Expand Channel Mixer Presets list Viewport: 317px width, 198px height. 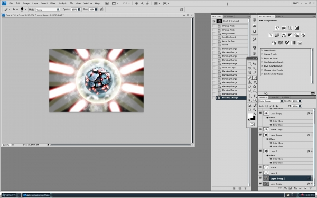[x=262, y=70]
